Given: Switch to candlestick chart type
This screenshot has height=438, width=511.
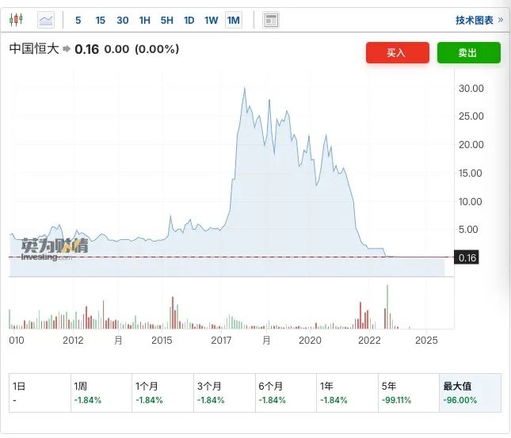Looking at the screenshot, I should [x=18, y=20].
